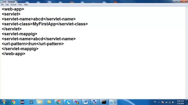Open the second Chrome window with soccer badge

[x=59, y=102]
